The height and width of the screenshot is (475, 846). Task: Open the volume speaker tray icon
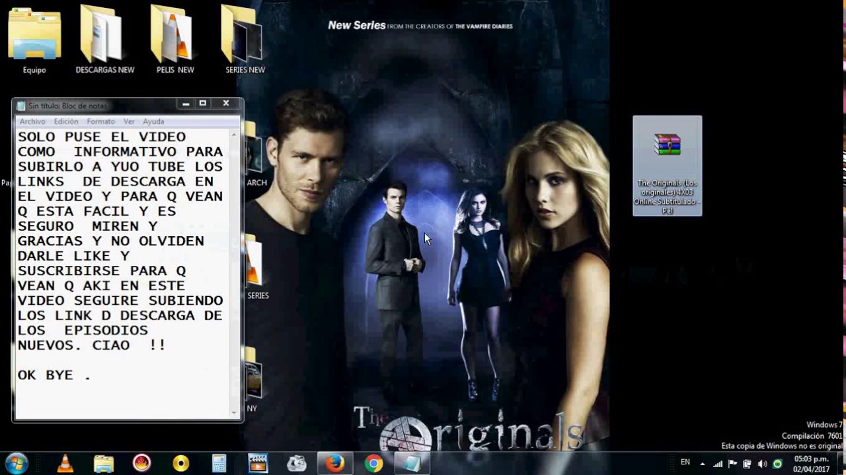tap(762, 464)
